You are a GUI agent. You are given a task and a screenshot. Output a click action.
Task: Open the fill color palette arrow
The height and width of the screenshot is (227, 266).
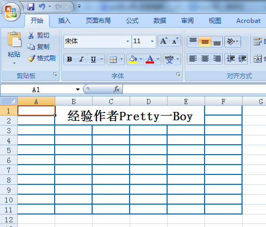[141, 59]
